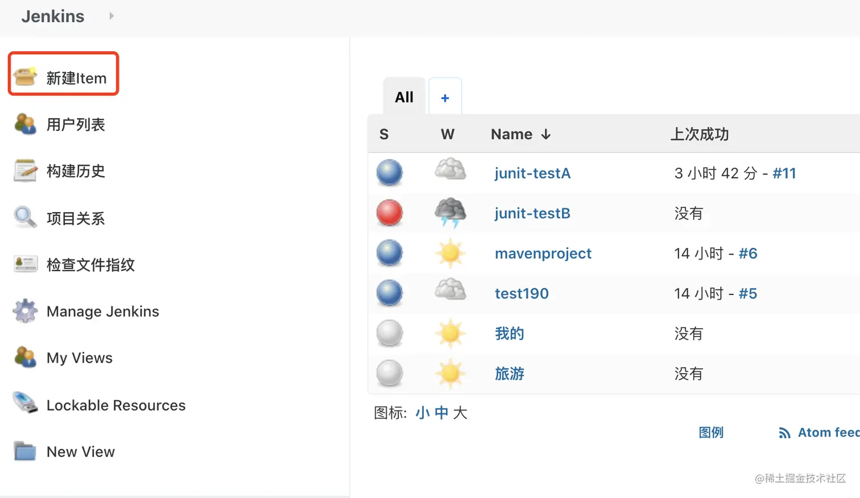Open the 图例 legend link
The height and width of the screenshot is (498, 860).
(710, 433)
